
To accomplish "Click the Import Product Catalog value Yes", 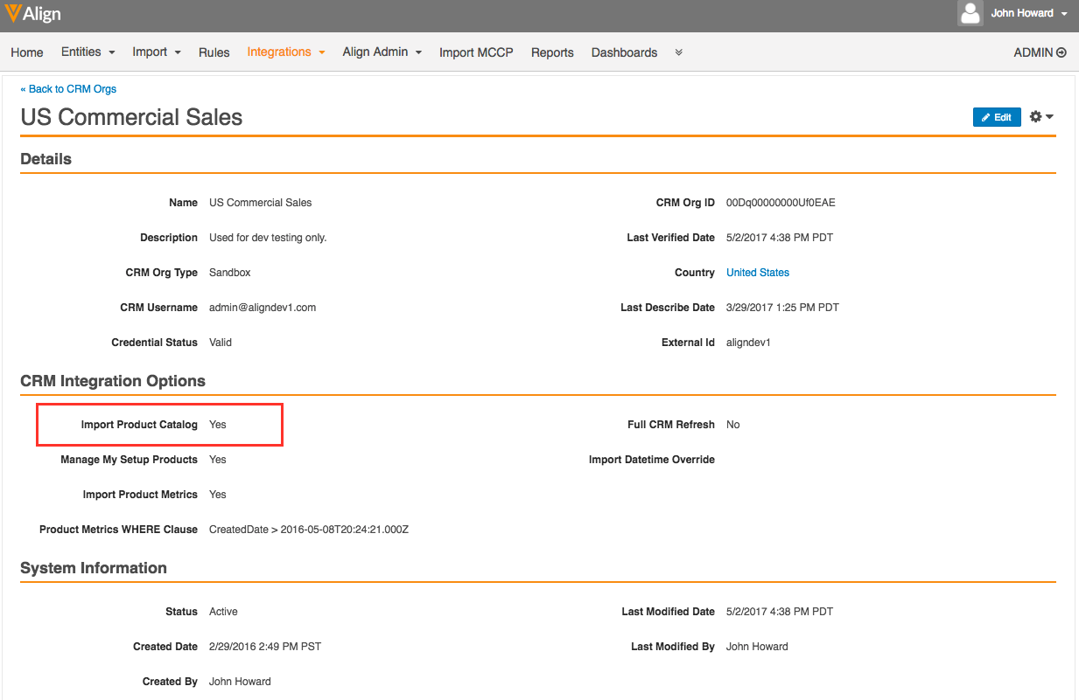I will pyautogui.click(x=218, y=425).
